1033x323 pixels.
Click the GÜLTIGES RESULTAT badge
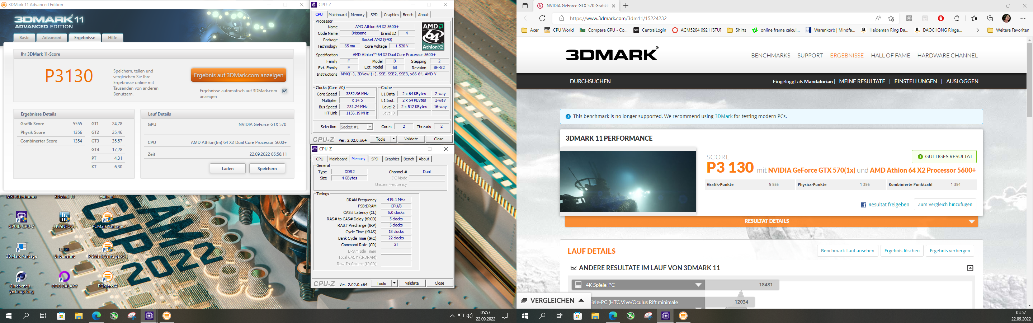point(944,156)
